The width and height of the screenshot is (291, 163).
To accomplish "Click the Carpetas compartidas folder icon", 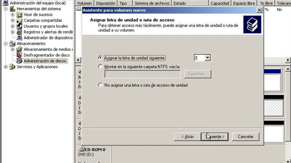I will click(x=19, y=20).
